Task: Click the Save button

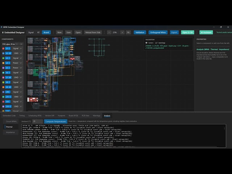Action: pyautogui.click(x=69, y=32)
